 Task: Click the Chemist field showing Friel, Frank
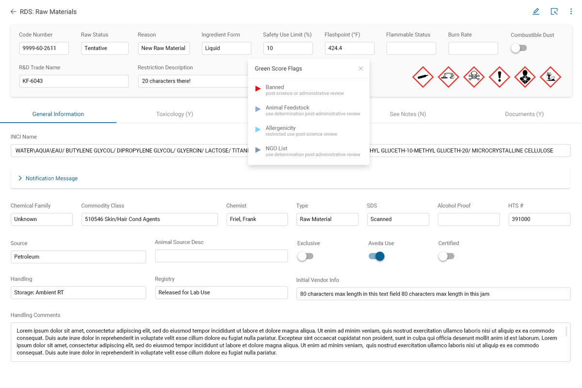click(x=257, y=219)
